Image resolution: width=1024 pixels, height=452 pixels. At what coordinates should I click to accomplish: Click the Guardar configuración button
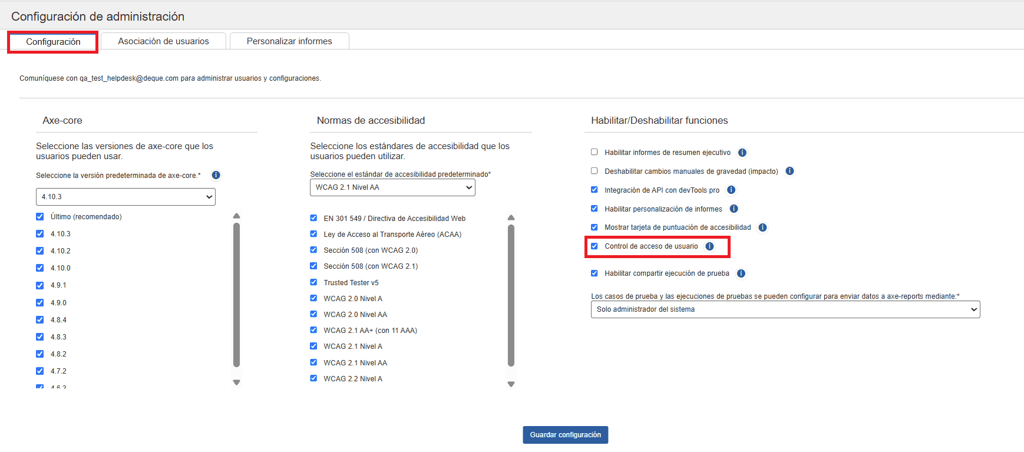tap(565, 435)
